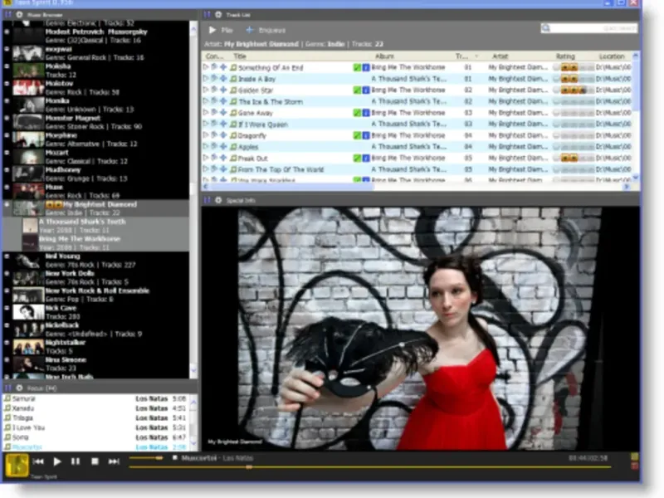Click the Track List panel grip icon
664x498 pixels.
(207, 15)
